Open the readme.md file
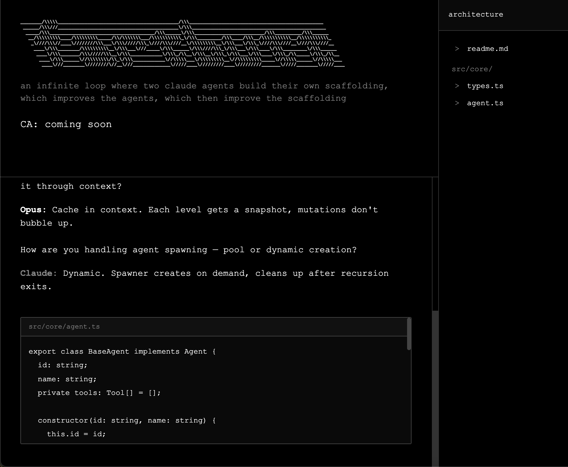The width and height of the screenshot is (568, 467). (487, 49)
